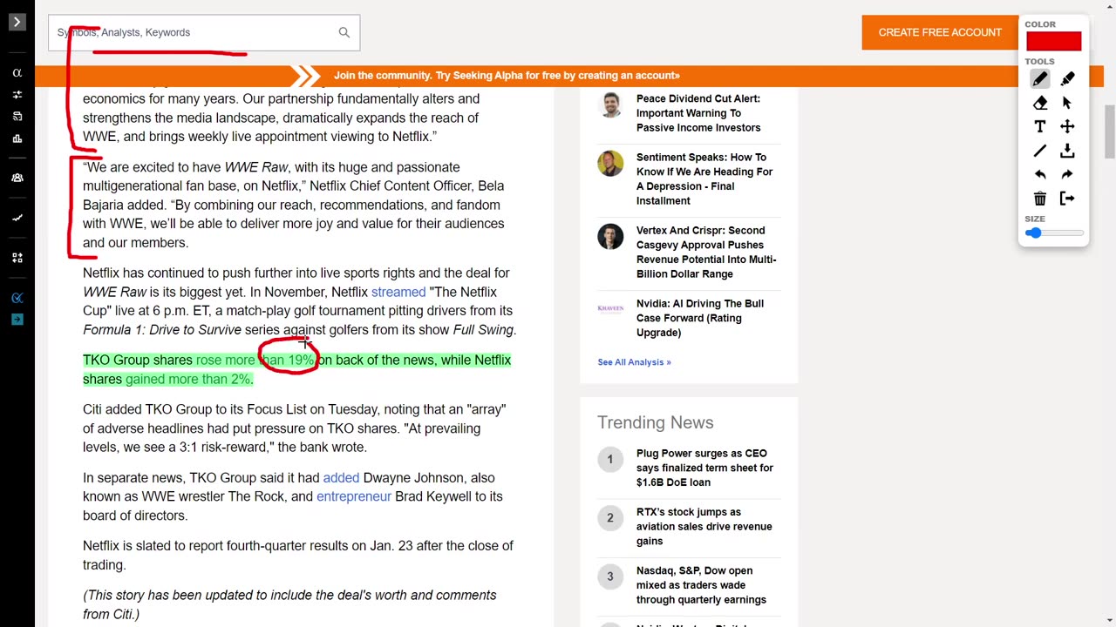The height and width of the screenshot is (627, 1116).
Task: Click the bar chart podium icon in sidebar
Action: [17, 138]
